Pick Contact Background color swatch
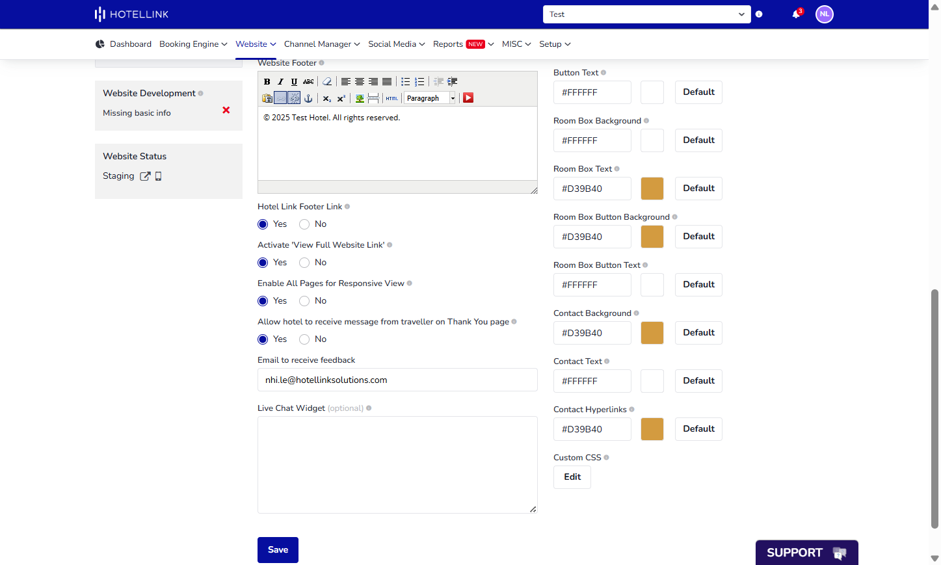The image size is (941, 565). pyautogui.click(x=652, y=333)
